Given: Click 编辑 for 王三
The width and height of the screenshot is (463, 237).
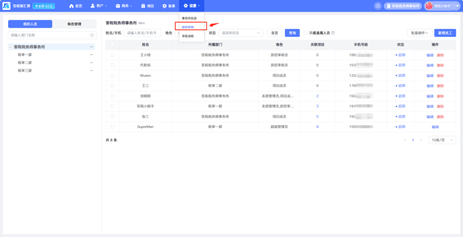Looking at the screenshot, I should pos(430,86).
